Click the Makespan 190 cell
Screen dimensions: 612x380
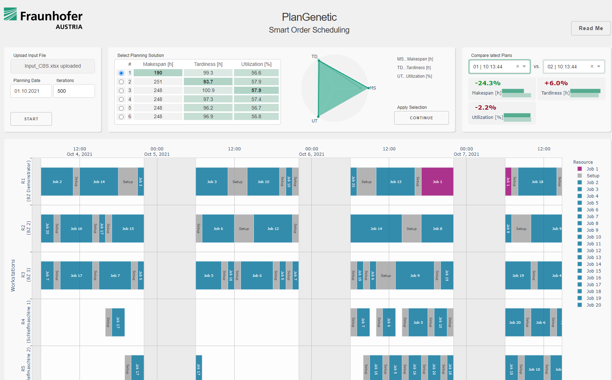(158, 73)
